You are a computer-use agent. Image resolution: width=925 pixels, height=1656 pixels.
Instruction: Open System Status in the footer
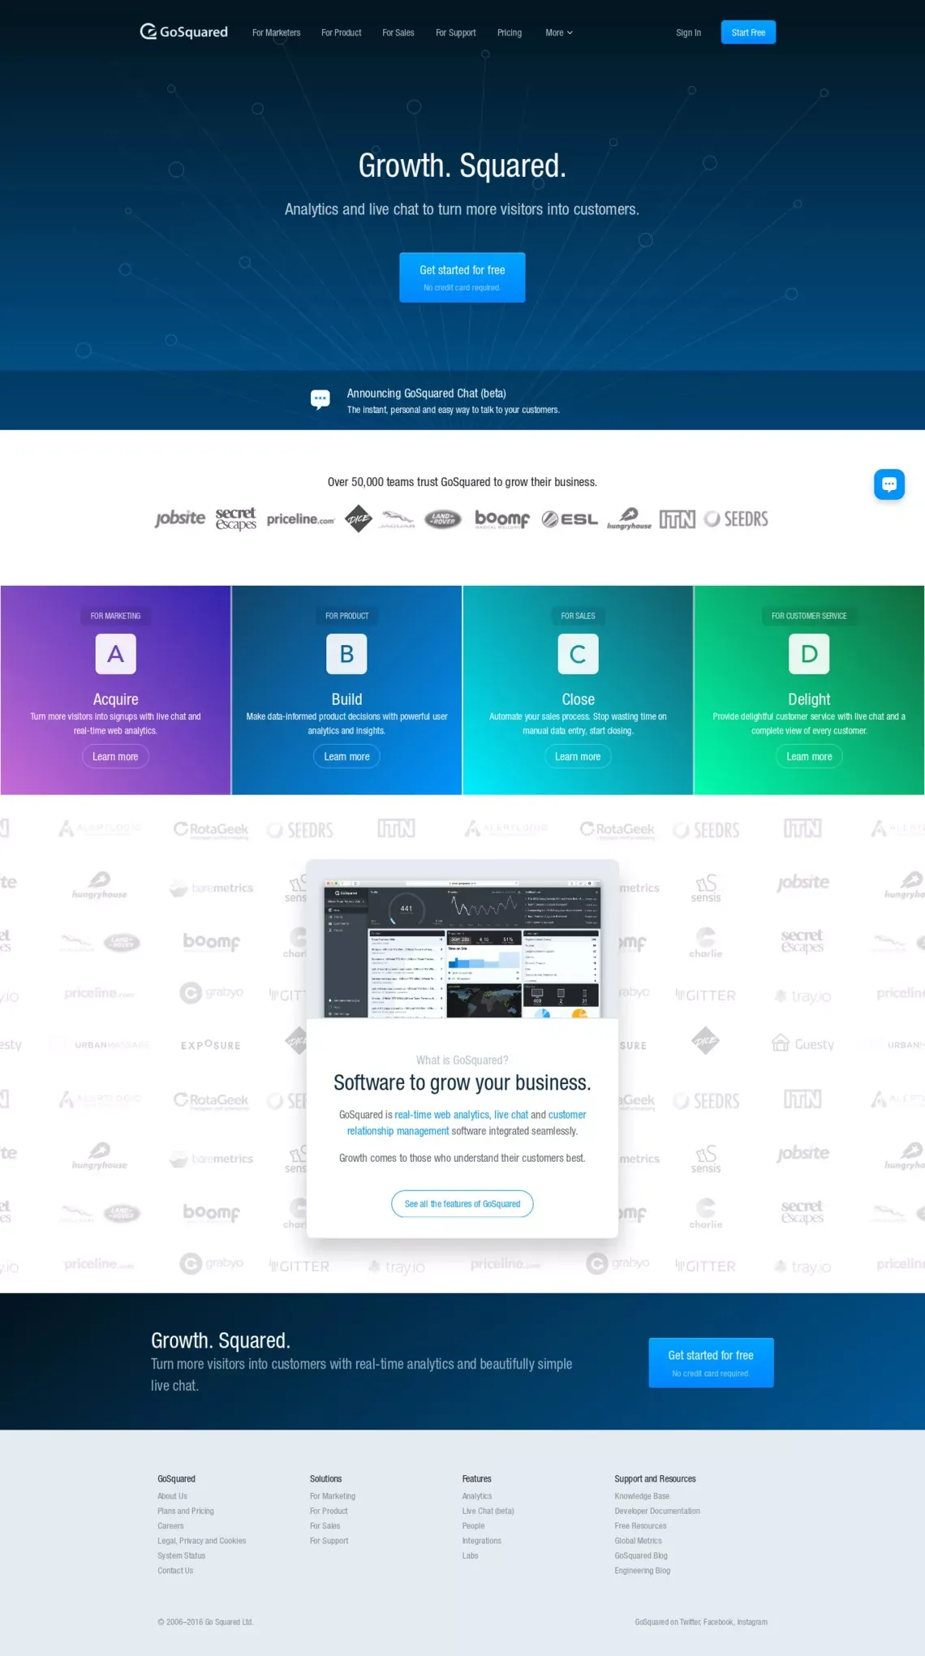point(182,1556)
